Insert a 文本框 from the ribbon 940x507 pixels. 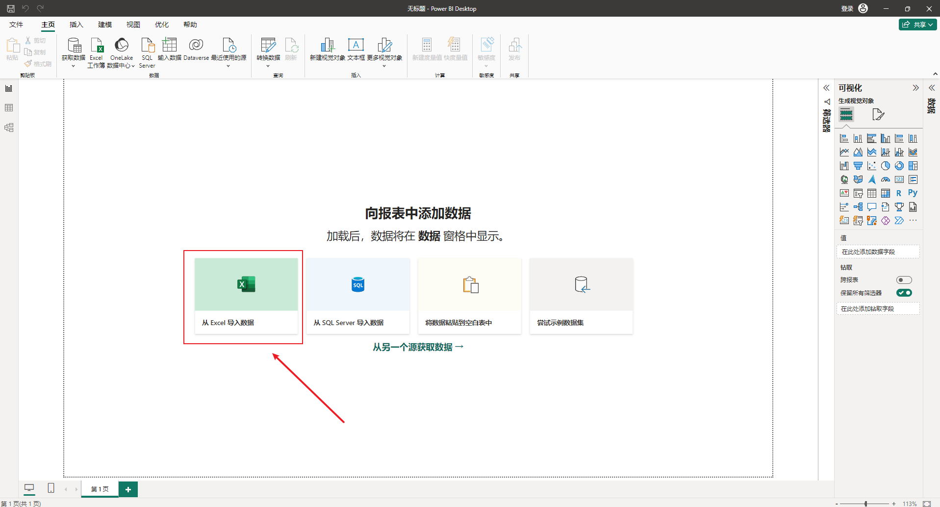pos(356,49)
